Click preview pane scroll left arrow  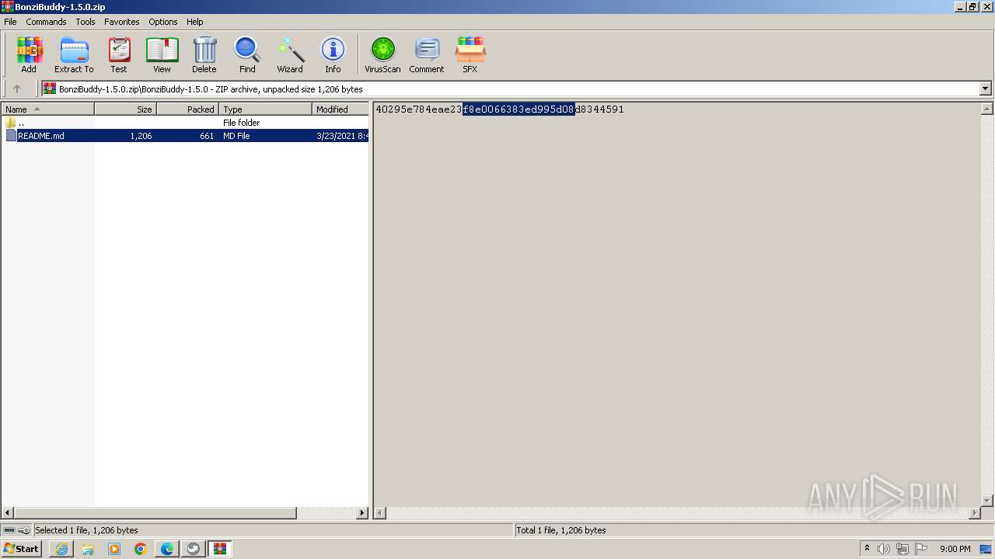pyautogui.click(x=380, y=513)
